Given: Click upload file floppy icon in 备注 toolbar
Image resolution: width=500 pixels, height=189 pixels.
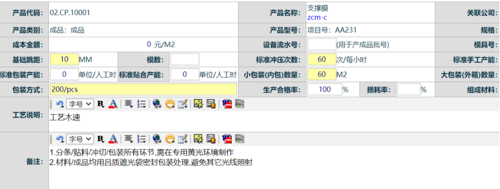Looking at the screenshot, I should click(x=211, y=139).
